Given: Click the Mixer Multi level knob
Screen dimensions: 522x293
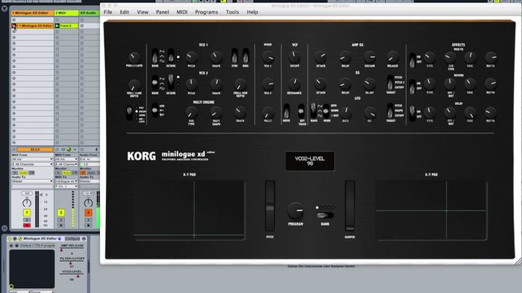Looking at the screenshot, I should (268, 112).
